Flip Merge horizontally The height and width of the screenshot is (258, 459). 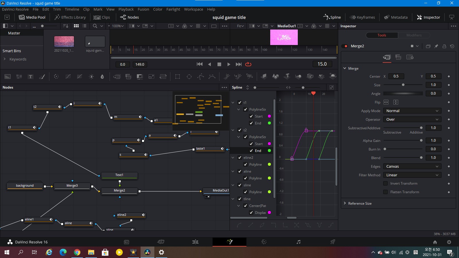[386, 102]
